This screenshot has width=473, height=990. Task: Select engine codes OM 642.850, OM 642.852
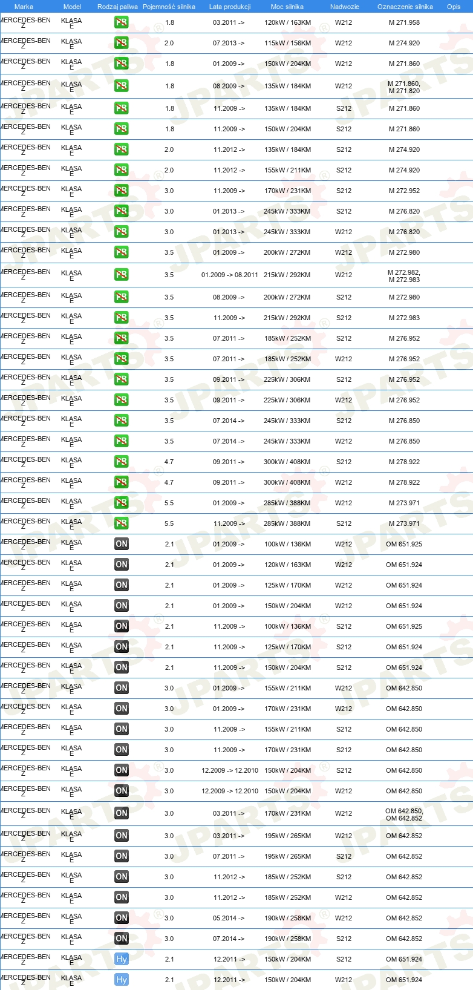pos(404,815)
